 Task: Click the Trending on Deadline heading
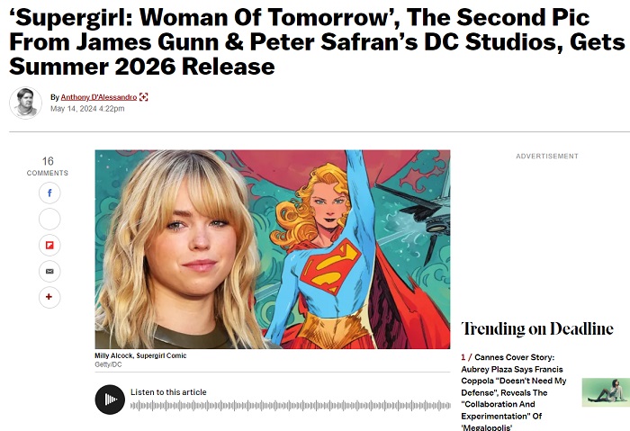[x=537, y=328]
